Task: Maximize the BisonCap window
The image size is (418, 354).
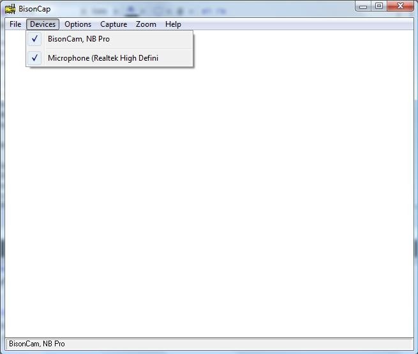Action: 379,6
